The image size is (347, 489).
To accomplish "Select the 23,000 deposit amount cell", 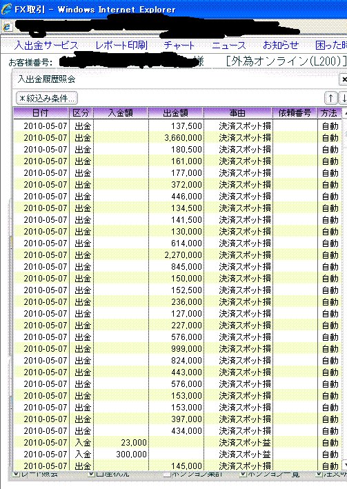I will 121,443.
